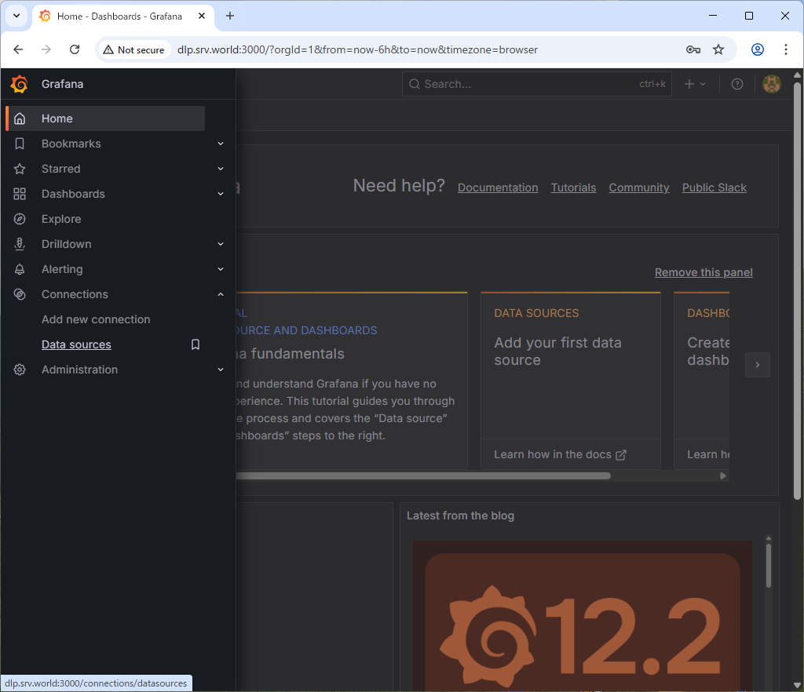Click the password key icon in address bar

click(693, 49)
